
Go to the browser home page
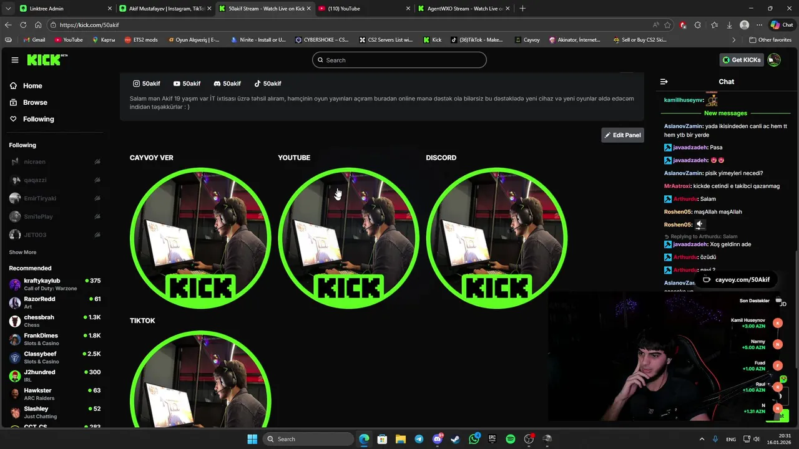click(38, 25)
